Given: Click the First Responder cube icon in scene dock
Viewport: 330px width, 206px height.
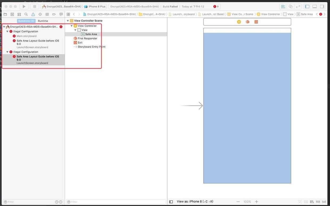Looking at the screenshot, I should [x=247, y=22].
